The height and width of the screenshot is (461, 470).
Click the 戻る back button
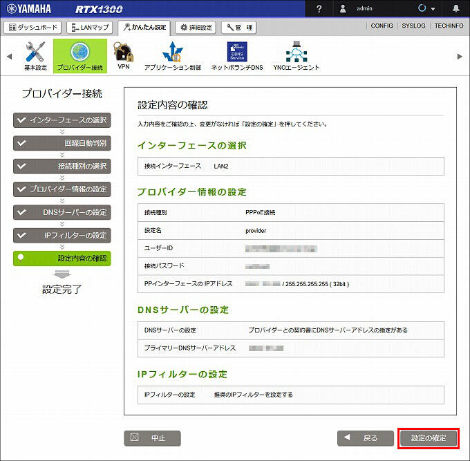click(366, 438)
